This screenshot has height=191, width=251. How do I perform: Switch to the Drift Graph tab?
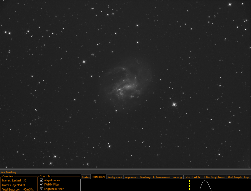tap(234, 177)
